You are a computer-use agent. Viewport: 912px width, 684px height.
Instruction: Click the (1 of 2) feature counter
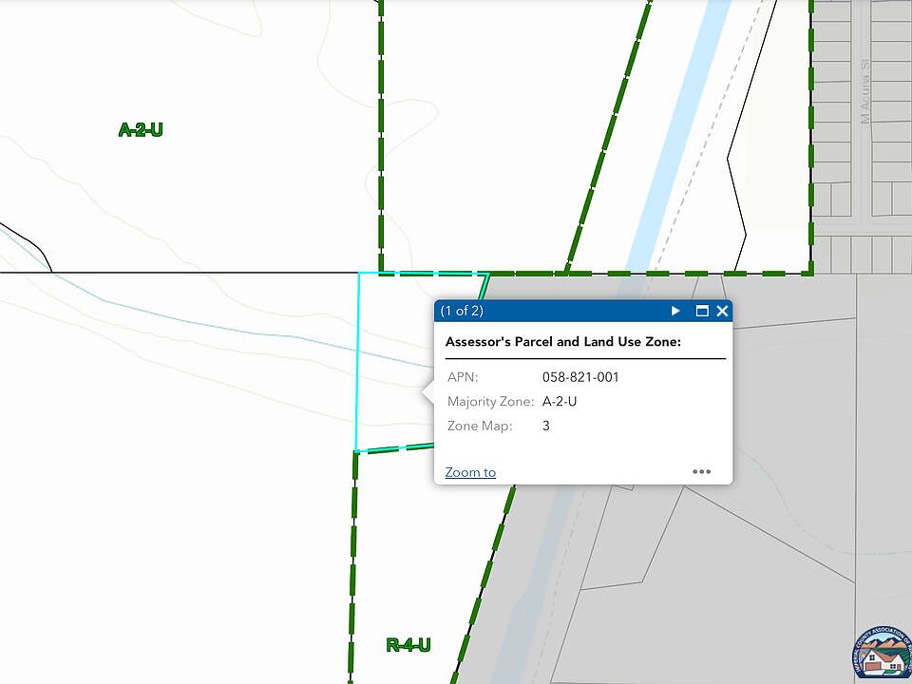click(x=462, y=311)
